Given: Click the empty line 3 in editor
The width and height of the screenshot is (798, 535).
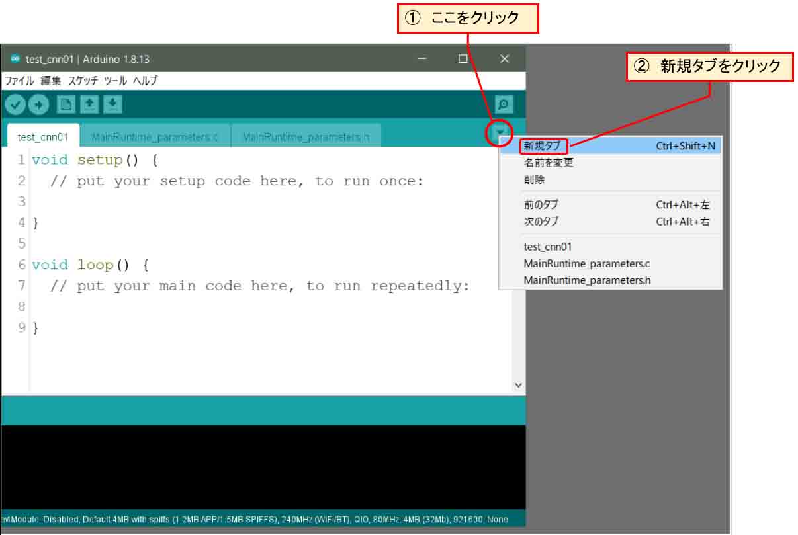Looking at the screenshot, I should 199,202.
